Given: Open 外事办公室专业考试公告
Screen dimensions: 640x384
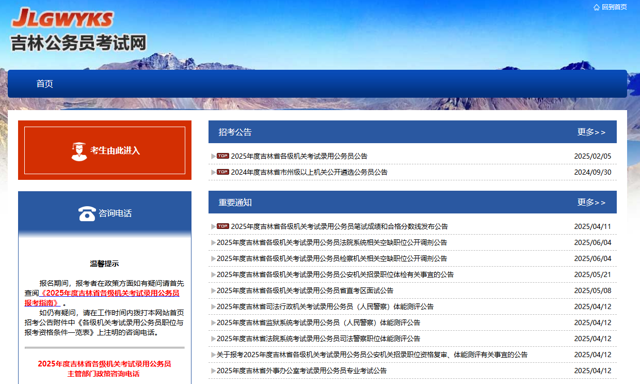Looking at the screenshot, I should pos(301,371).
